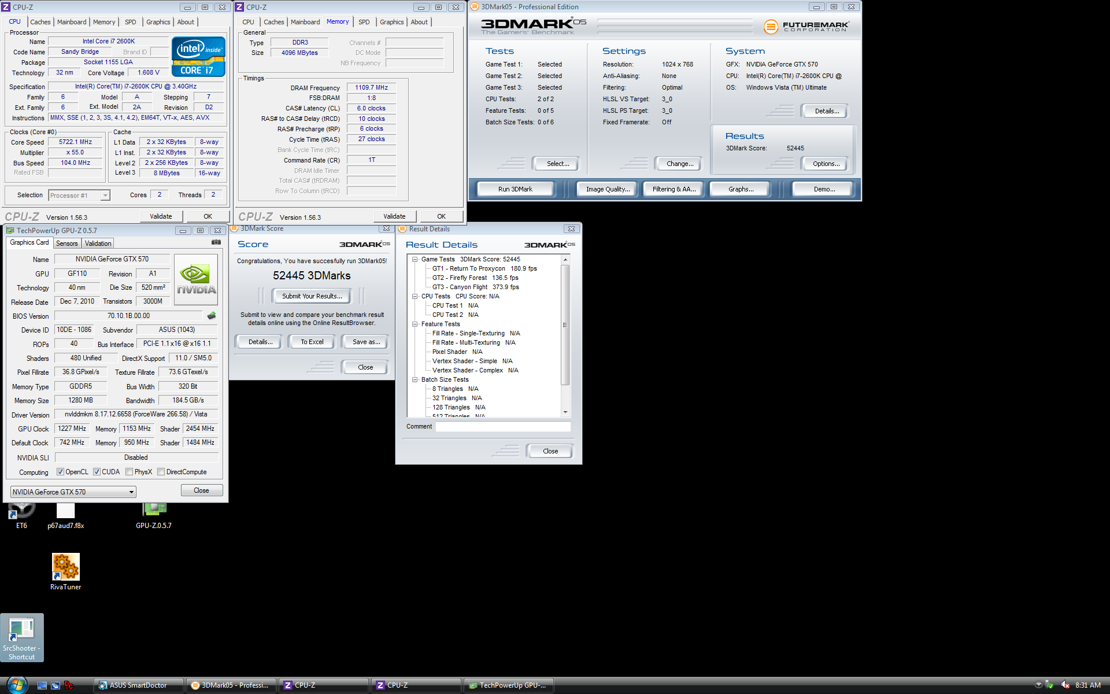Image resolution: width=1110 pixels, height=694 pixels.
Task: Click the Options button under Results
Action: coord(826,164)
